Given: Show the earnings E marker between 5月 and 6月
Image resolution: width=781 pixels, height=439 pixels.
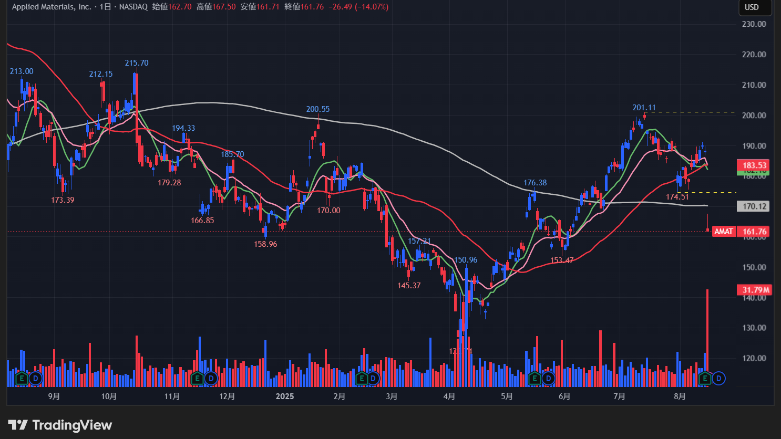Looking at the screenshot, I should coord(535,378).
